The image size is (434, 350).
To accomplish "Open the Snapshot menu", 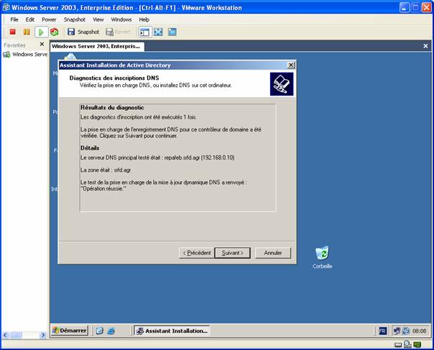I will (x=75, y=19).
